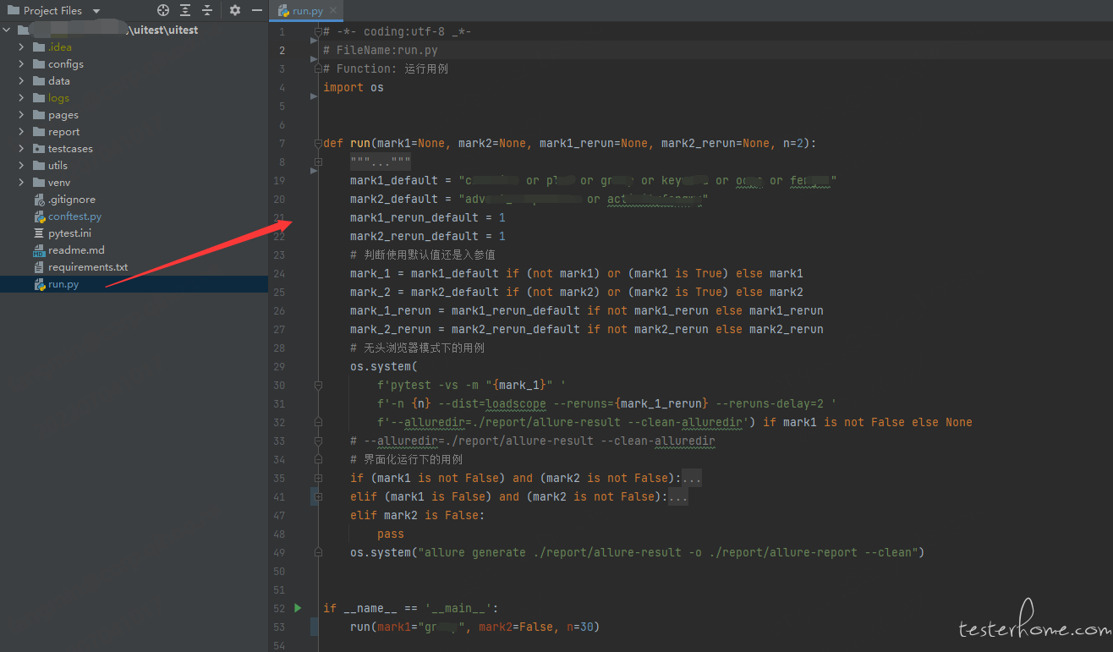This screenshot has width=1113, height=652.
Task: Click the requirements.txt file icon
Action: click(39, 267)
